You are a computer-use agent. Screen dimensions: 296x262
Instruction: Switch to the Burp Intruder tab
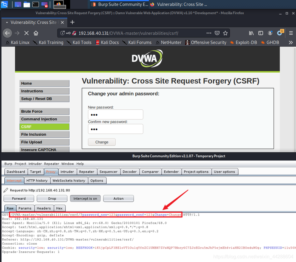[67, 172]
